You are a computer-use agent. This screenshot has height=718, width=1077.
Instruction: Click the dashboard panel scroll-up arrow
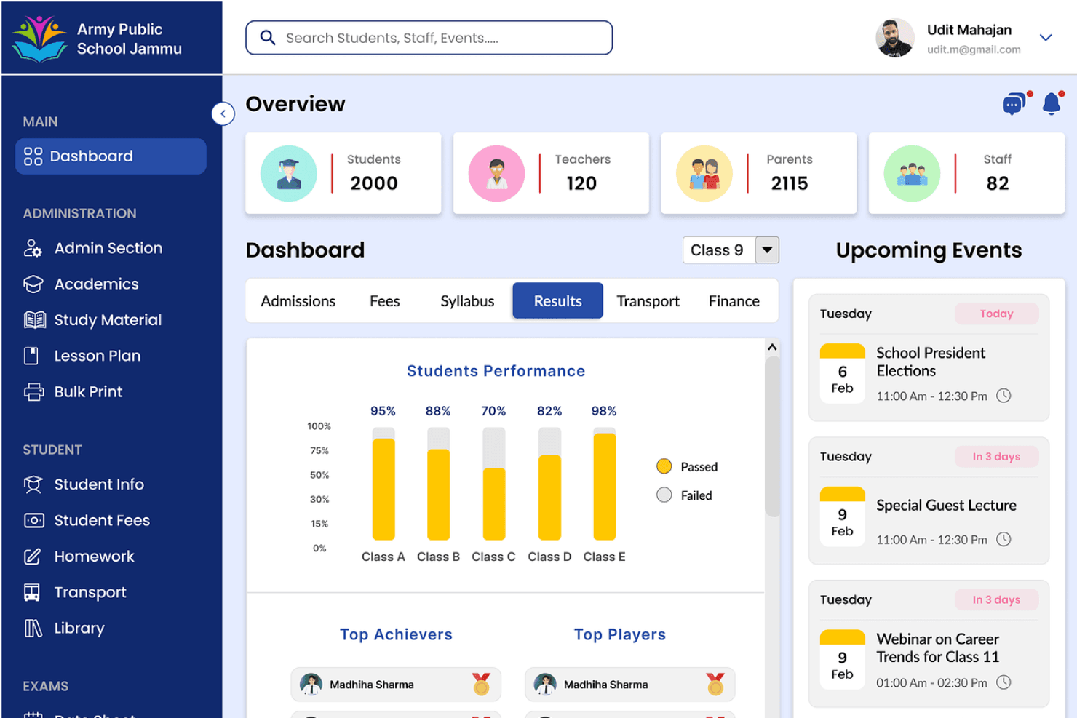(x=772, y=348)
